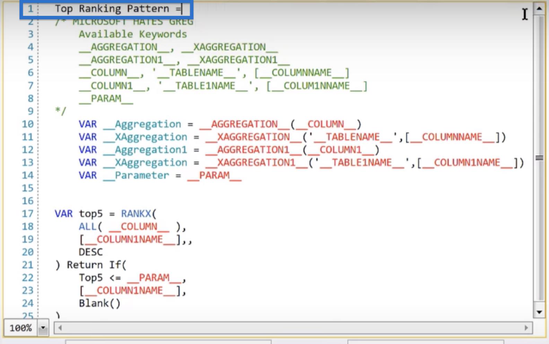Click the vertical scrollbar down arrow
The image size is (549, 344).
[x=539, y=312]
